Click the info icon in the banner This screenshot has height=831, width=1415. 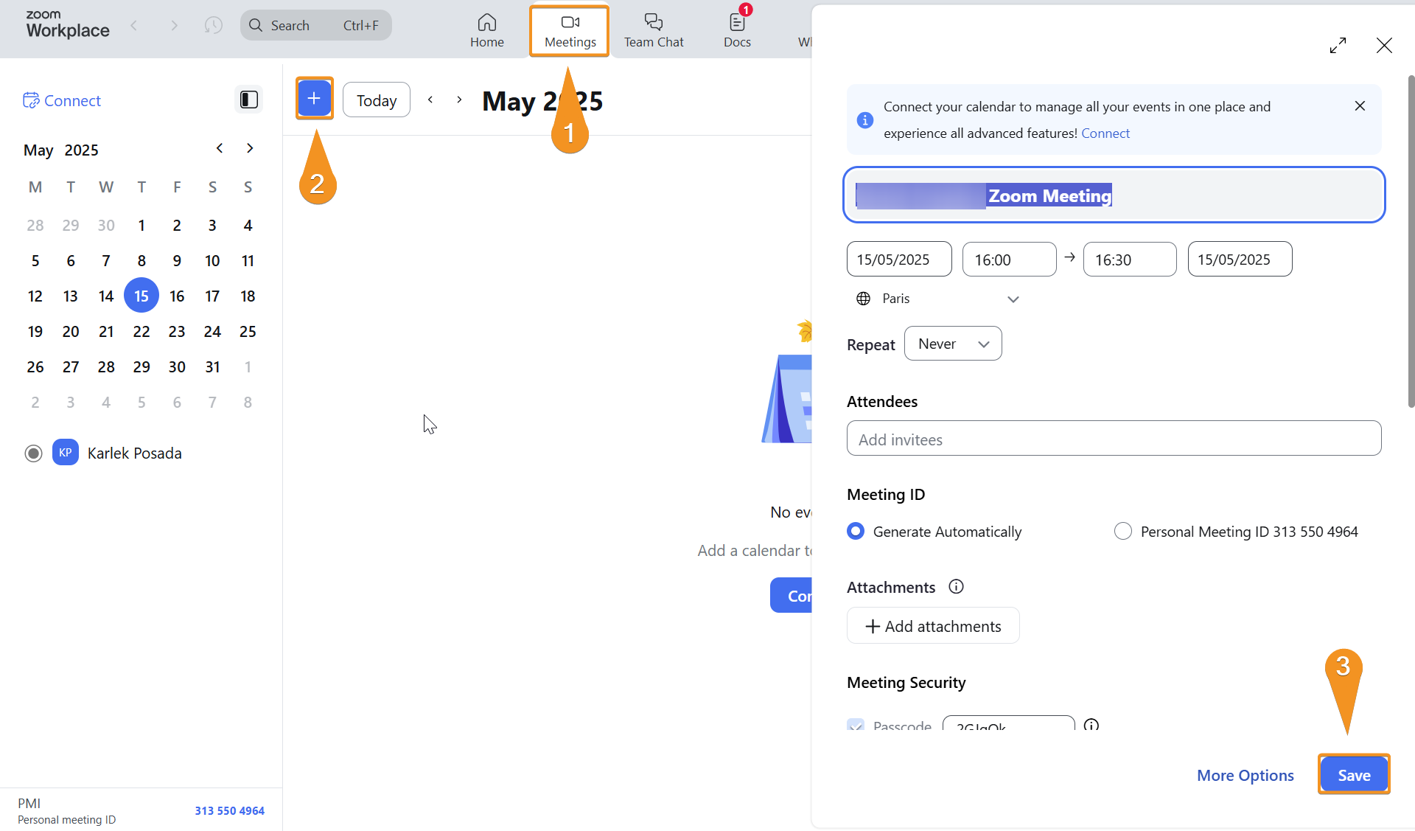tap(865, 119)
